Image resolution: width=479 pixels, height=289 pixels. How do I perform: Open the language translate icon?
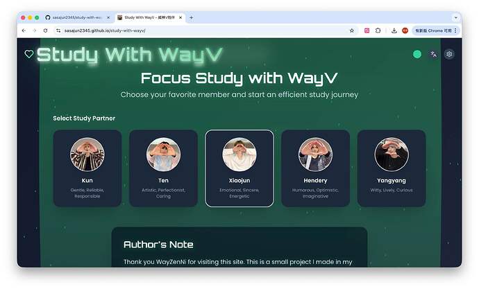click(x=433, y=54)
